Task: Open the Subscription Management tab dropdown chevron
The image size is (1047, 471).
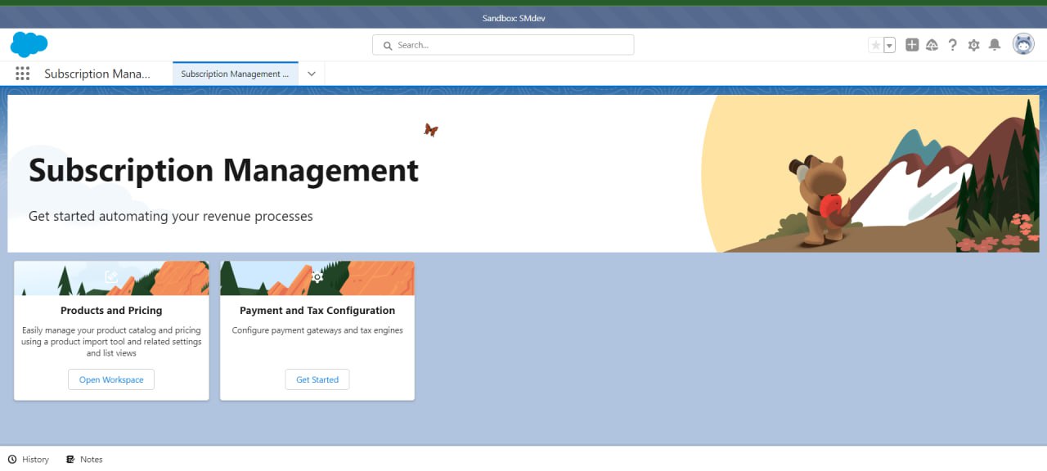Action: click(x=311, y=73)
